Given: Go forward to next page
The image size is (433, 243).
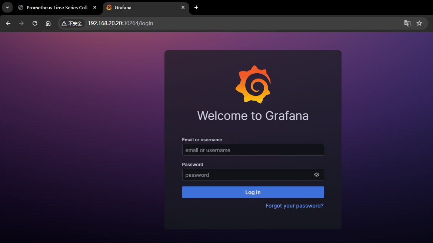Looking at the screenshot, I should click(x=21, y=23).
